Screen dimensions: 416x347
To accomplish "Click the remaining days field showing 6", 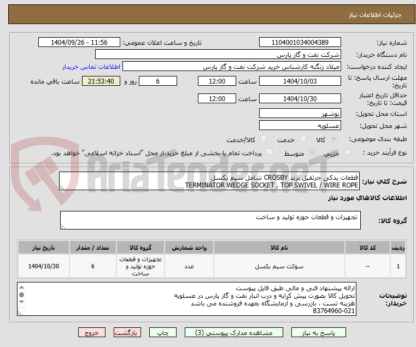I will [158, 81].
